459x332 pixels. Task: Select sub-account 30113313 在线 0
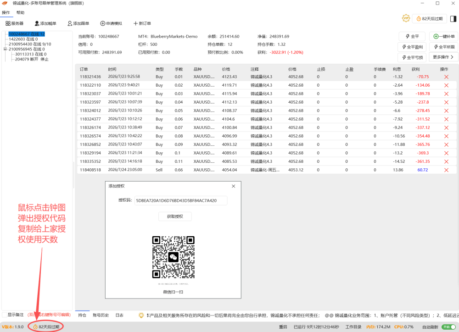tap(31, 54)
